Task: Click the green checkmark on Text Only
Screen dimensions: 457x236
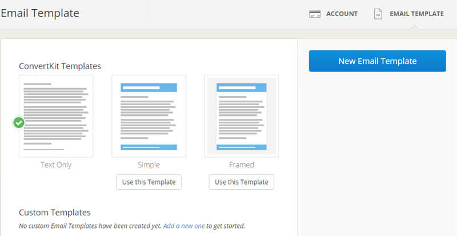Action: pyautogui.click(x=19, y=123)
